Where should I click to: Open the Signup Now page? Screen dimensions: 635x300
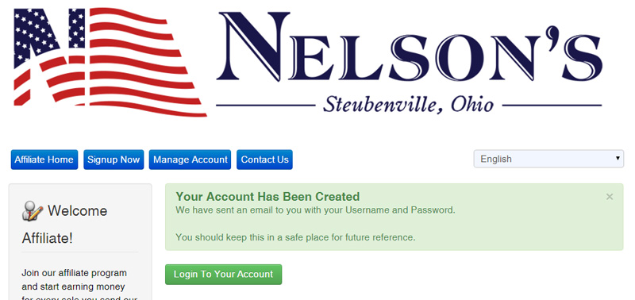coord(114,160)
